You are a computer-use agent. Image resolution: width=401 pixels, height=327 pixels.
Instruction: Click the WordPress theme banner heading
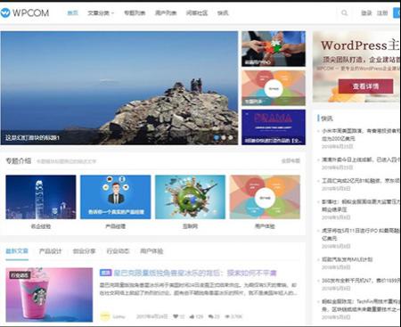[x=360, y=45]
